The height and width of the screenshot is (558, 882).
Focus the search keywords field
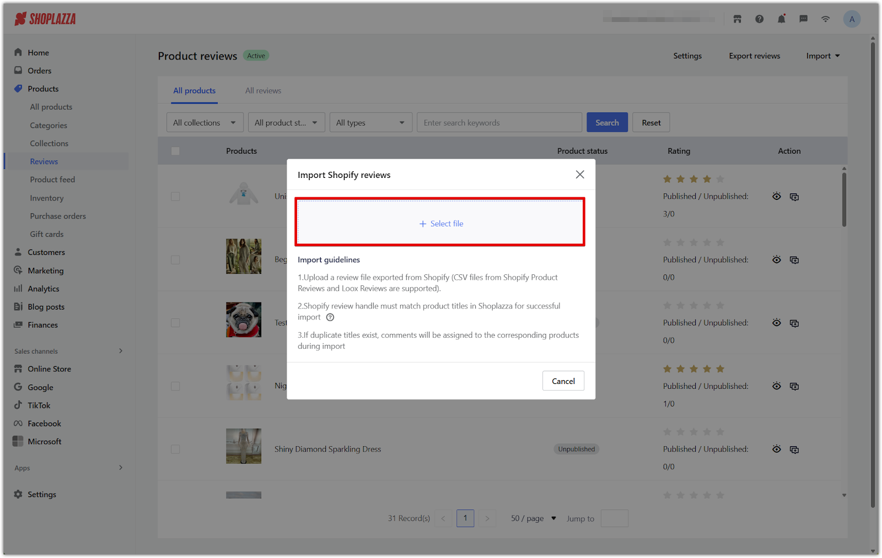click(x=499, y=123)
